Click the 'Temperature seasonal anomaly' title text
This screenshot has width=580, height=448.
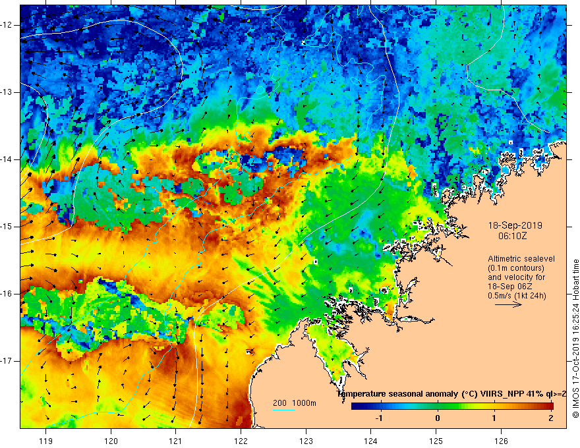pyautogui.click(x=398, y=394)
